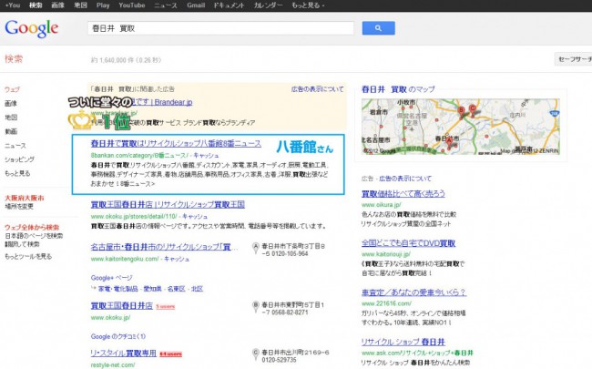Open the セーフサーチ dropdown button
Screen dimensions: 592x369
click(573, 59)
